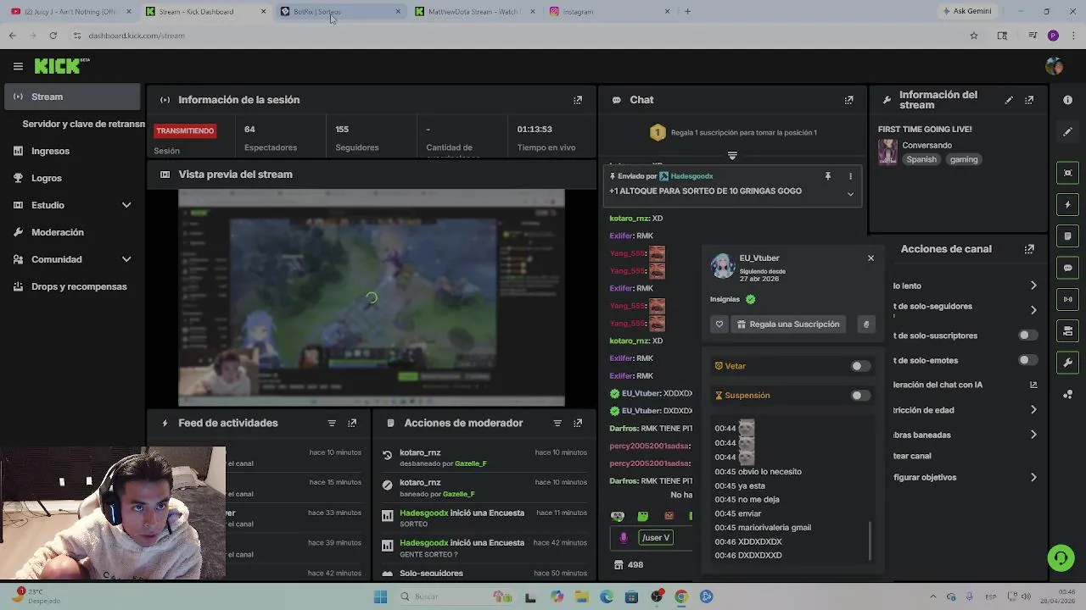Click the pencil icon in right rail

[x=1067, y=132]
